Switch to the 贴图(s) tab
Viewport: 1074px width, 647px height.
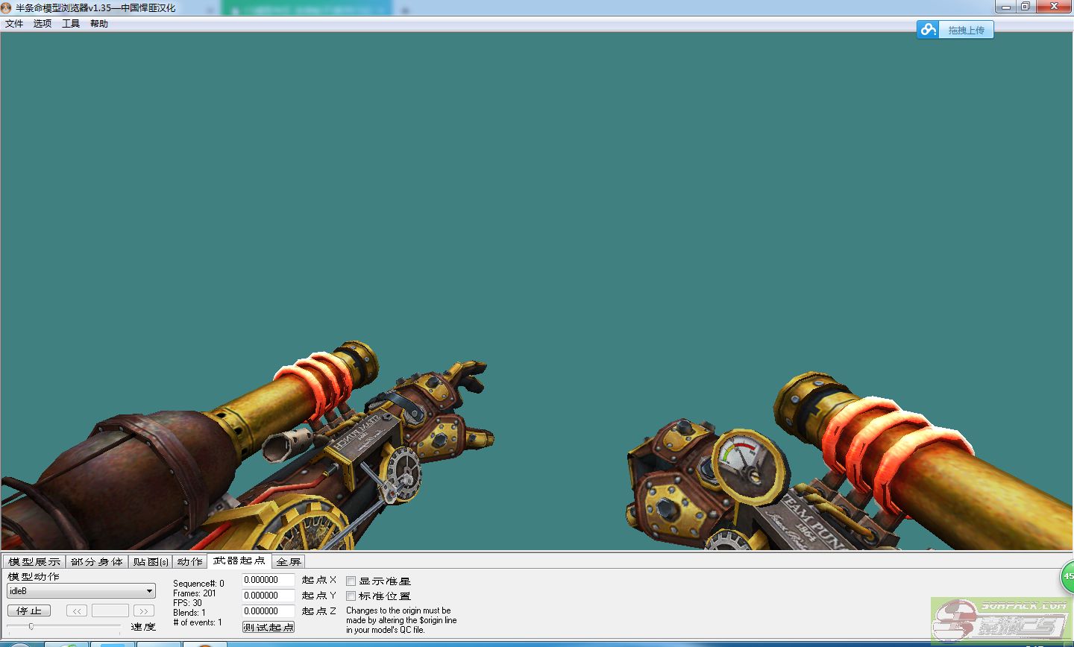click(x=151, y=561)
